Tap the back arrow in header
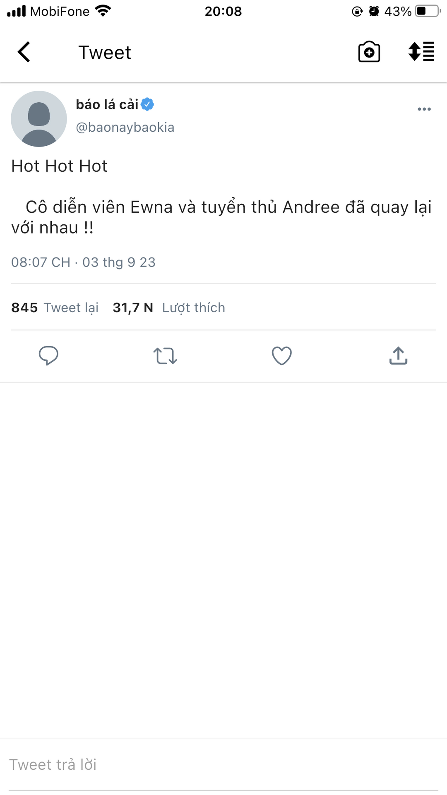This screenshot has height=795, width=447. [24, 52]
